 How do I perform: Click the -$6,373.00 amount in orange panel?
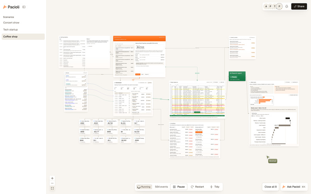[x=140, y=47]
